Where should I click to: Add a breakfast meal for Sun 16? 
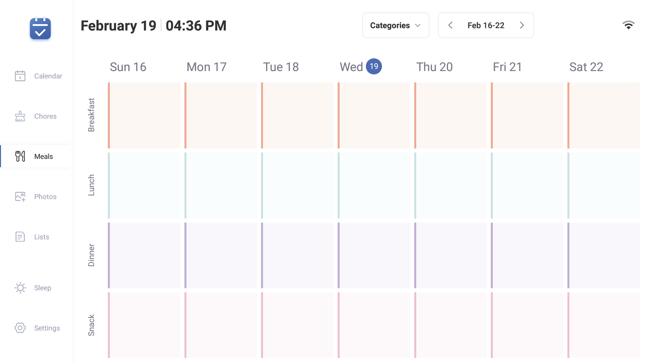[x=144, y=115]
